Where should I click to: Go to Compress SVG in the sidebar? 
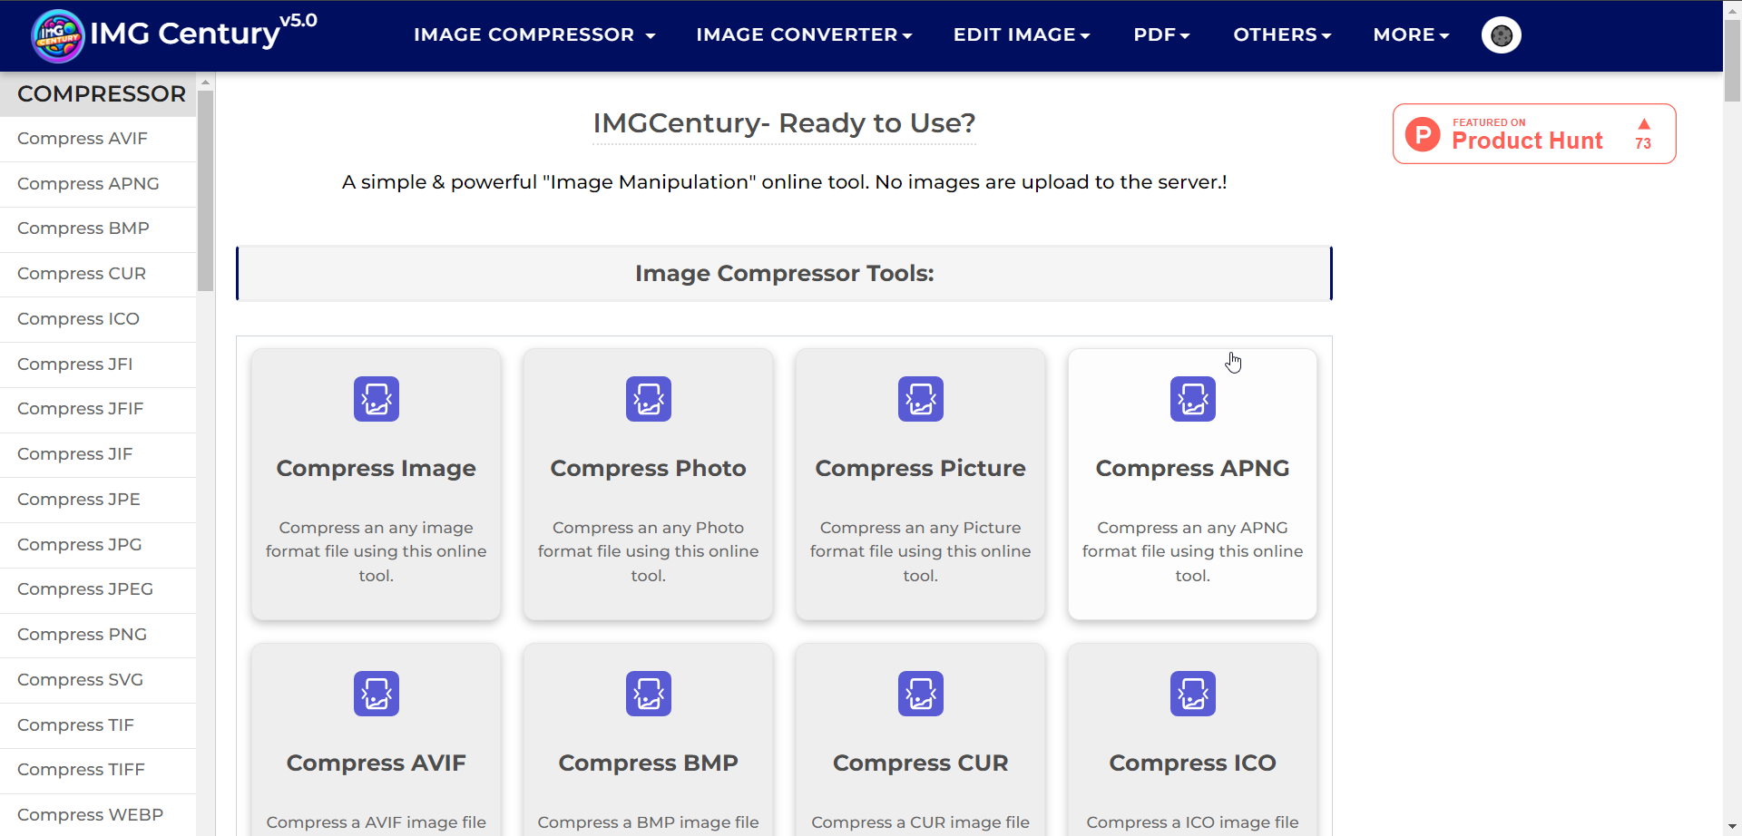[98, 680]
